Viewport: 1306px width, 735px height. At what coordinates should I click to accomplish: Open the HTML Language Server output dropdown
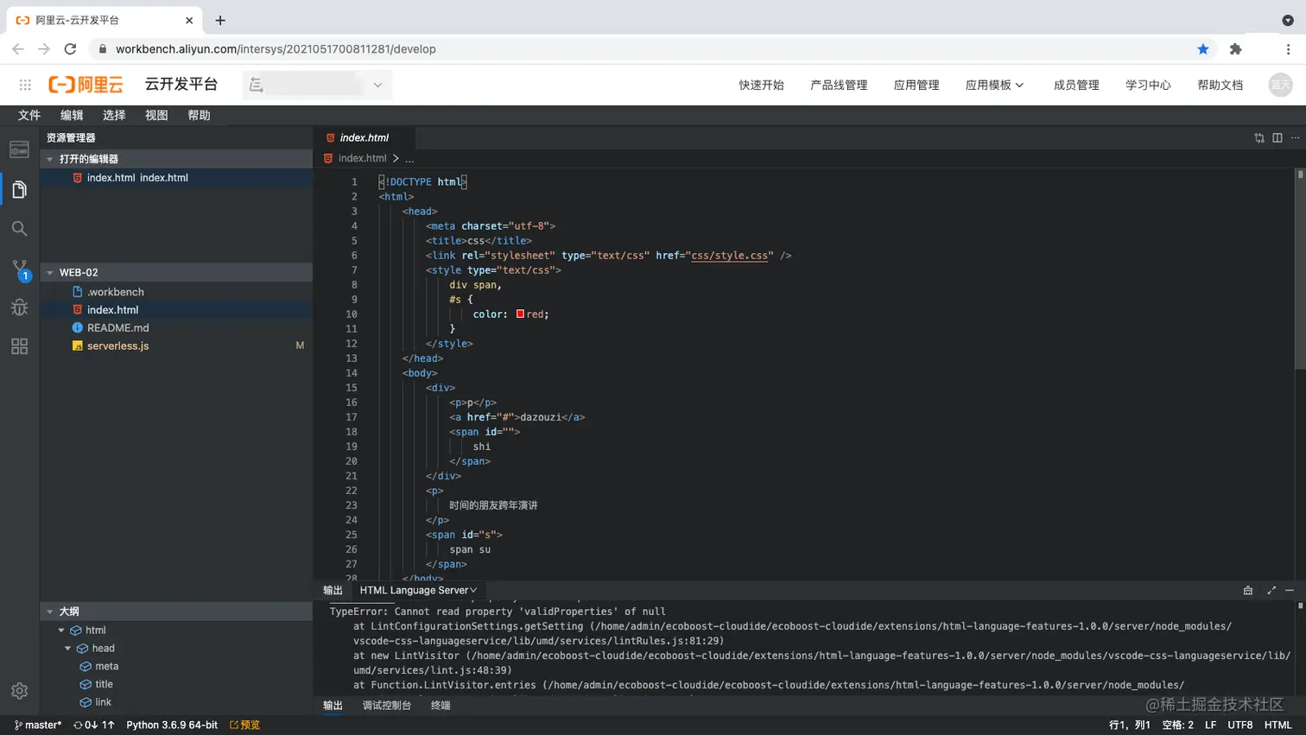click(x=418, y=591)
